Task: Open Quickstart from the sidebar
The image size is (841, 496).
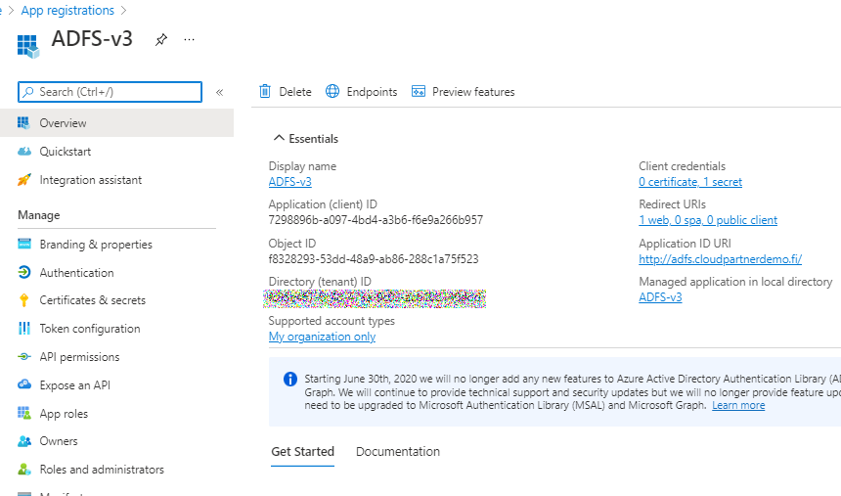Action: pos(65,152)
